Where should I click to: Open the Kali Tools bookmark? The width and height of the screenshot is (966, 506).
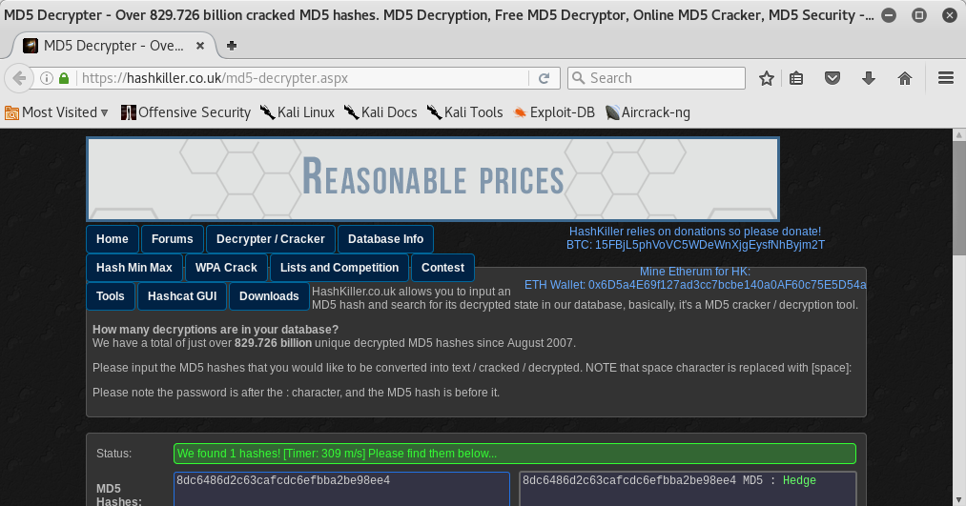[464, 112]
